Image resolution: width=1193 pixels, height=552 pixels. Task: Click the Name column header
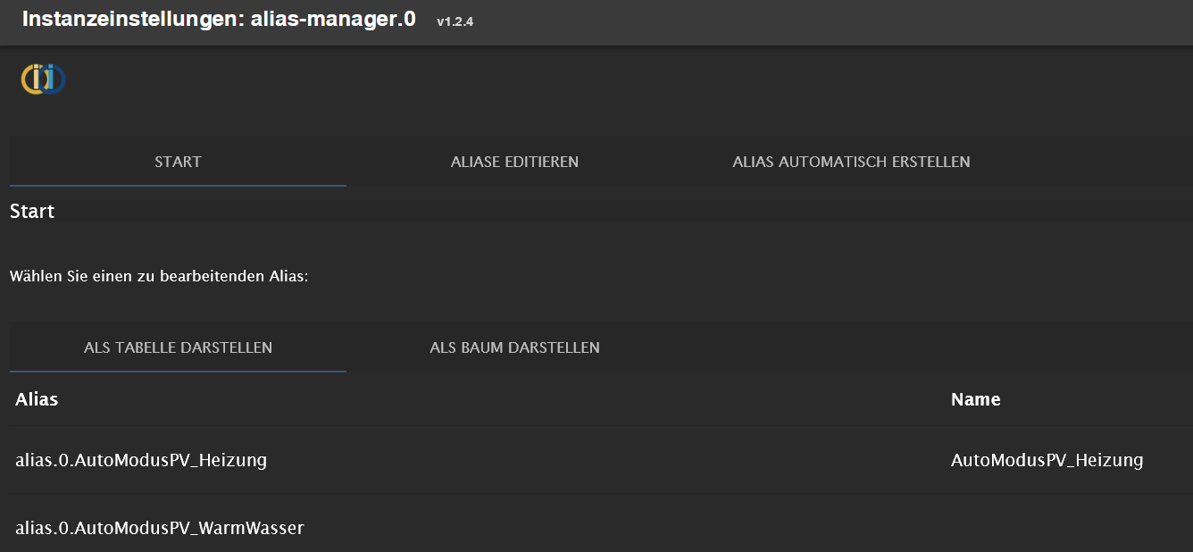point(975,399)
